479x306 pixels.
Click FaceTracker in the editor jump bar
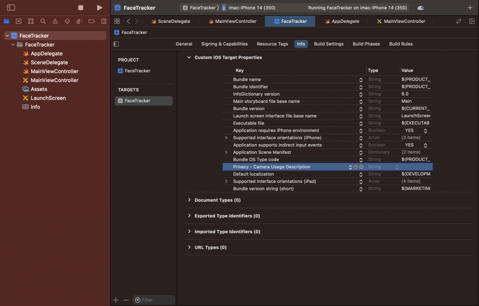[x=131, y=32]
